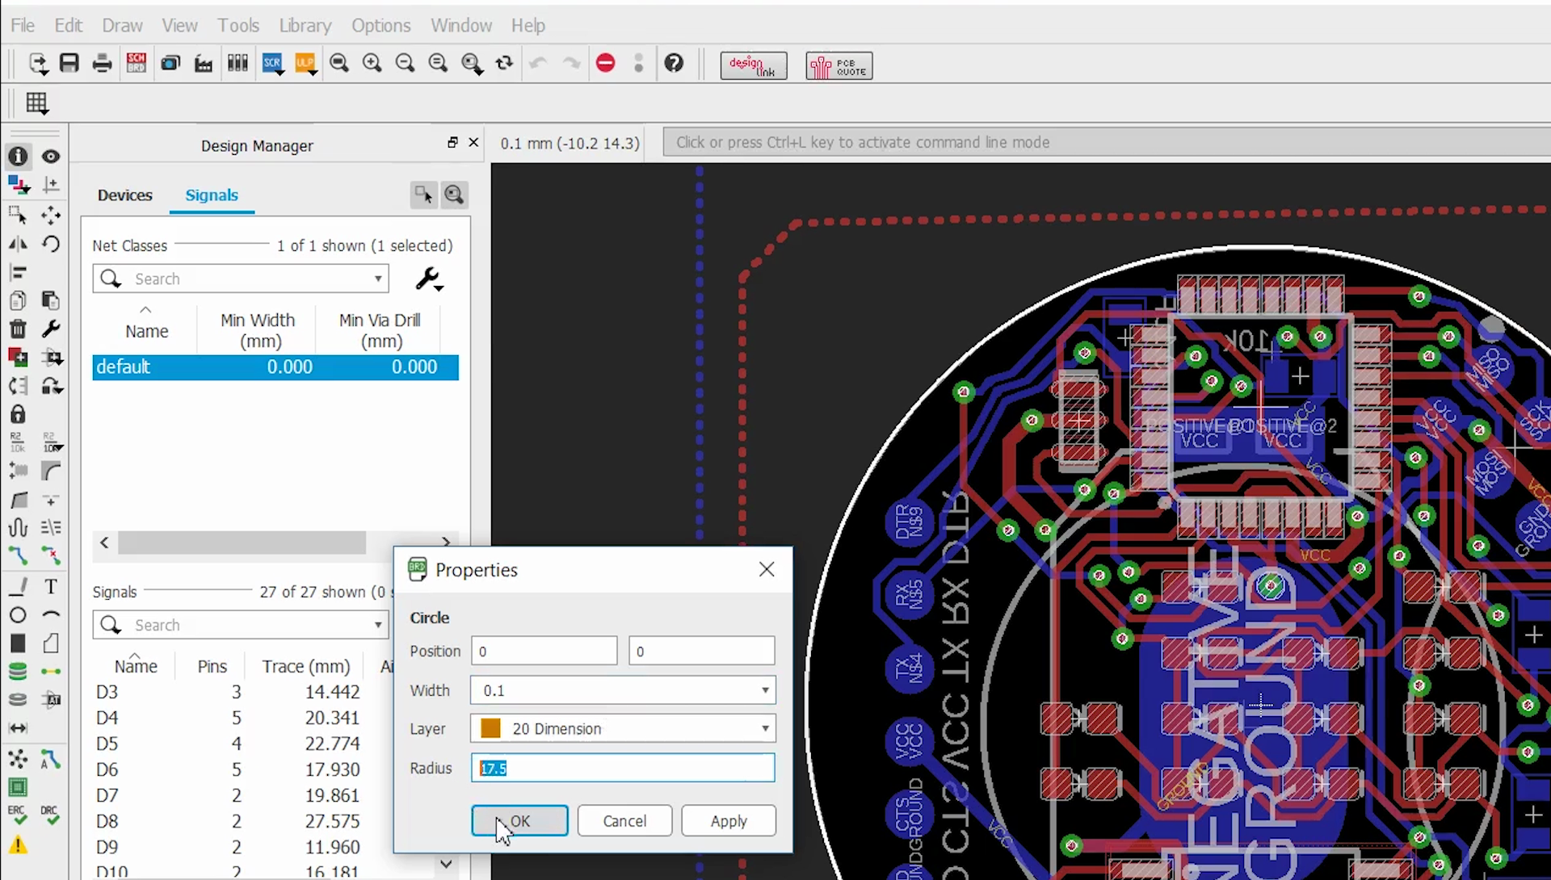Click the Apply button
This screenshot has width=1551, height=880.
[729, 821]
